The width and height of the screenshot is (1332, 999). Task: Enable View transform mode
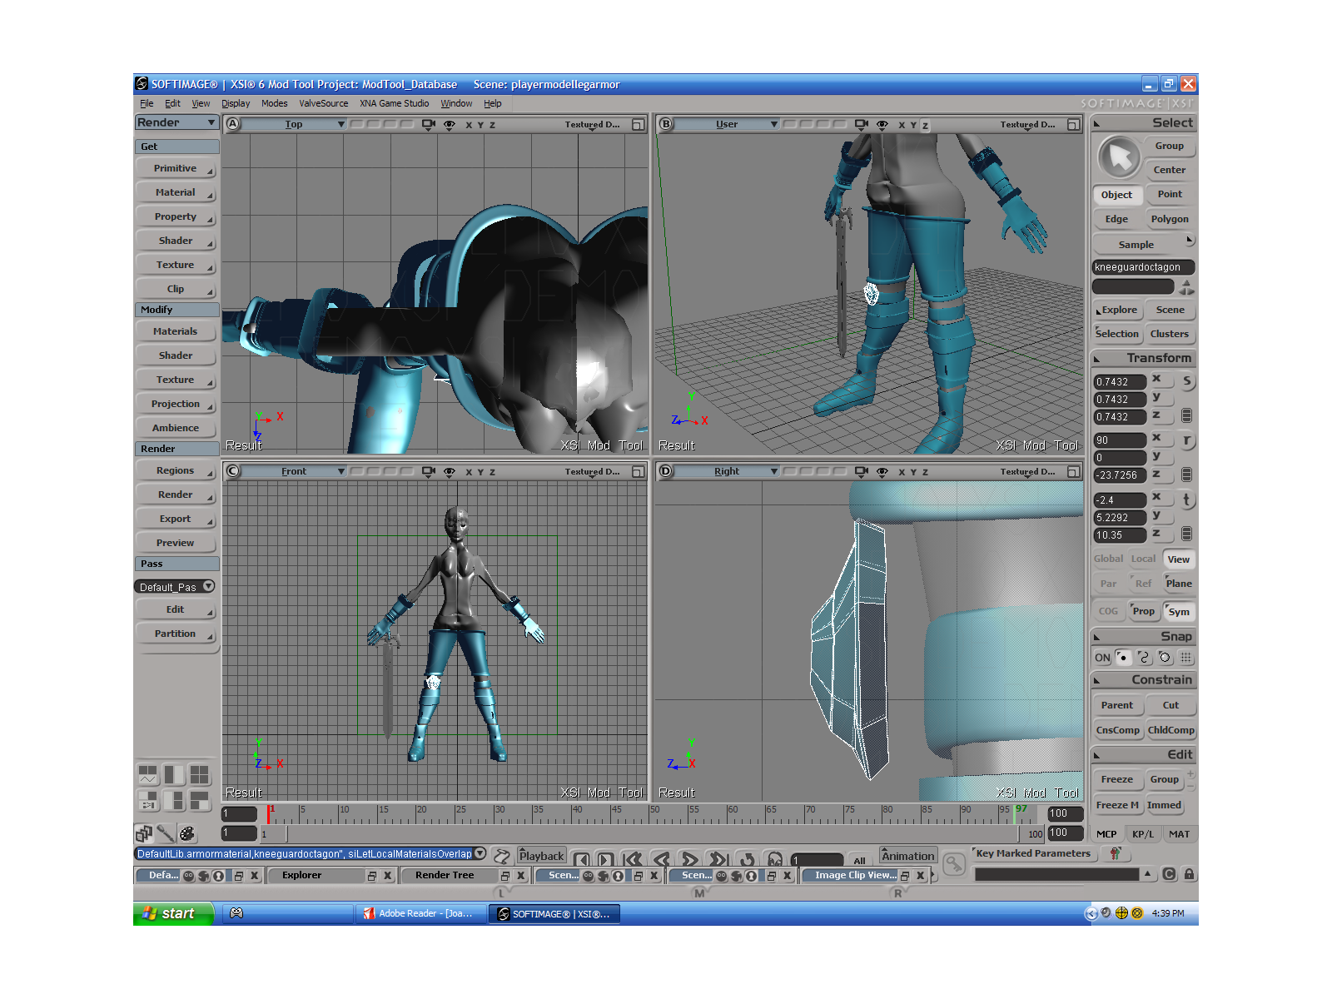point(1179,559)
